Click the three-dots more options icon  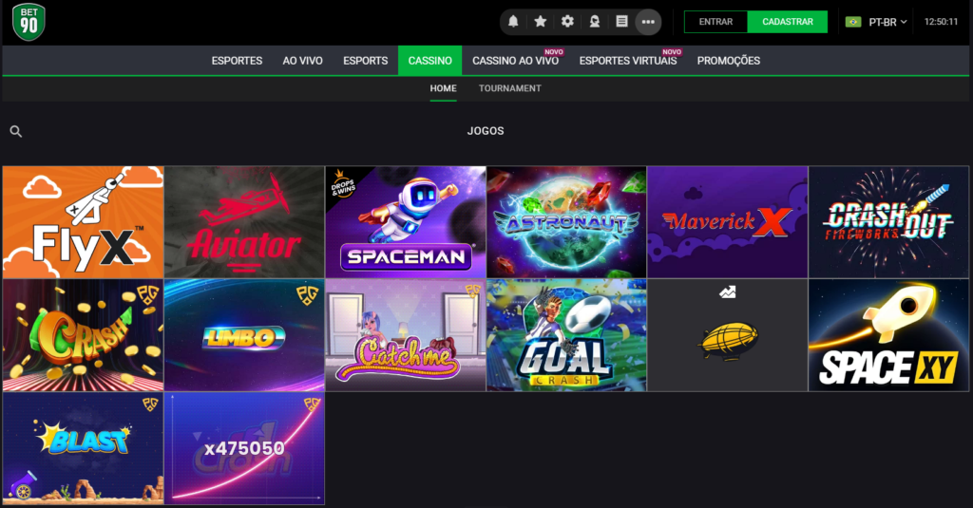click(x=648, y=22)
